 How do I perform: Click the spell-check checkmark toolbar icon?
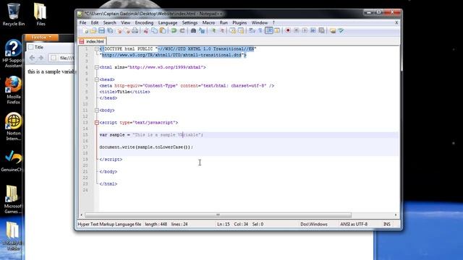click(x=341, y=30)
